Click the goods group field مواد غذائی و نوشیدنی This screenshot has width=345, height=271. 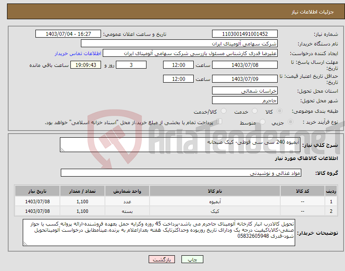[181, 173]
